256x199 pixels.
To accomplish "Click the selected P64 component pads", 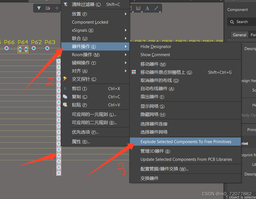I will pyautogui.click(x=23, y=49).
